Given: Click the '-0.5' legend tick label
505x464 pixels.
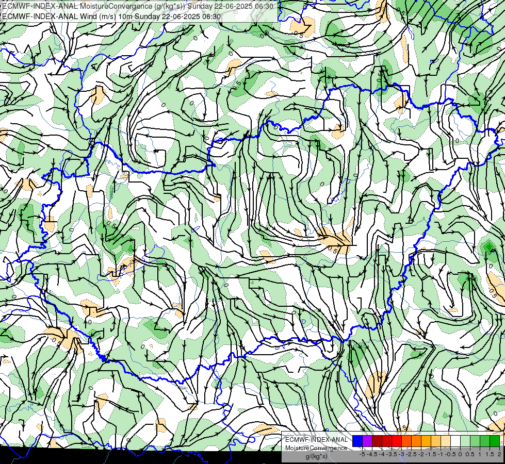Looking at the screenshot, I should (x=450, y=454).
